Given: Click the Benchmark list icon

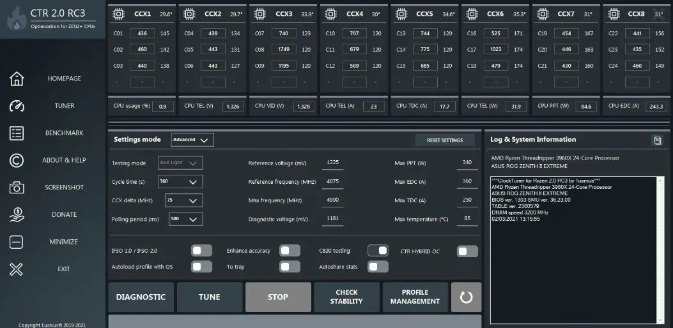Looking at the screenshot, I should (x=17, y=133).
